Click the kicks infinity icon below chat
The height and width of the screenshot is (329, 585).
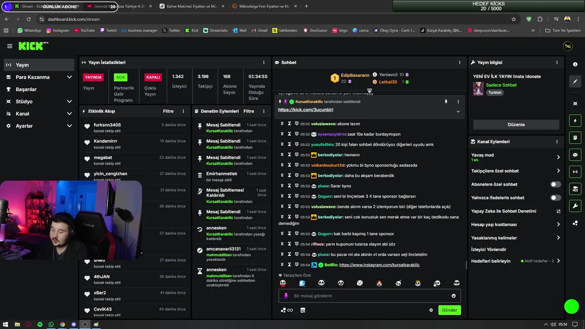(x=287, y=310)
